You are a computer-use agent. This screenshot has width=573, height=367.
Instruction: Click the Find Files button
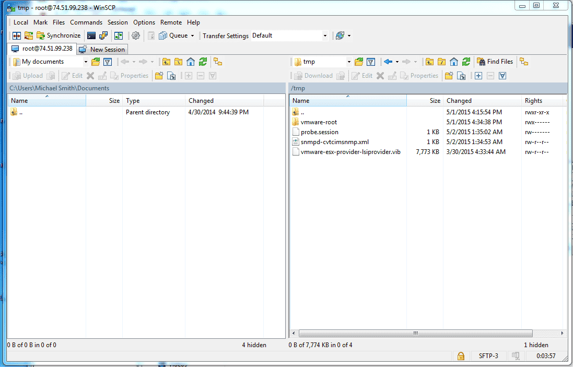click(495, 62)
